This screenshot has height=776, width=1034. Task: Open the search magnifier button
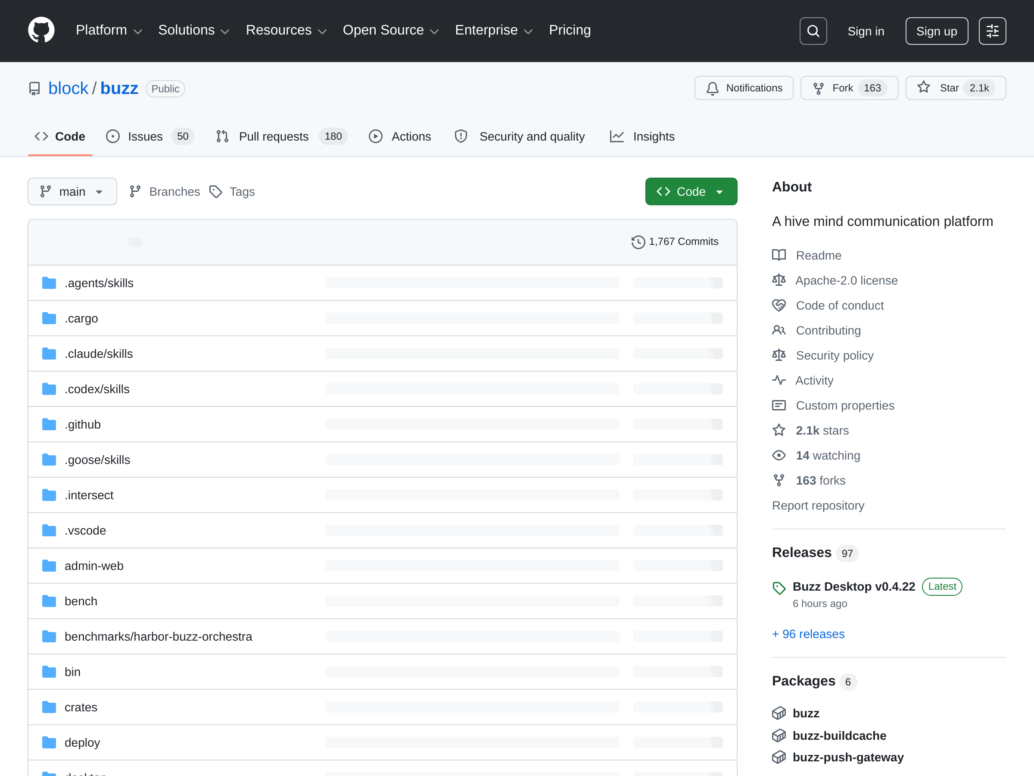pyautogui.click(x=813, y=31)
